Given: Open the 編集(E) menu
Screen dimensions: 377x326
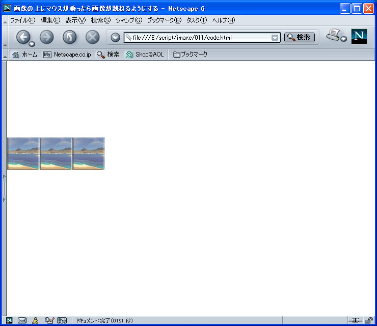Looking at the screenshot, I should tap(50, 20).
